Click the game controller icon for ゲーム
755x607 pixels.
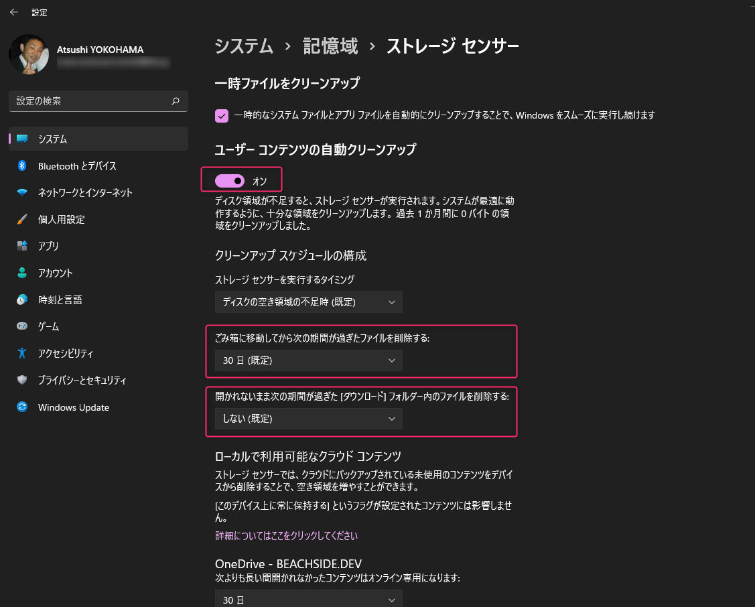[x=22, y=326]
